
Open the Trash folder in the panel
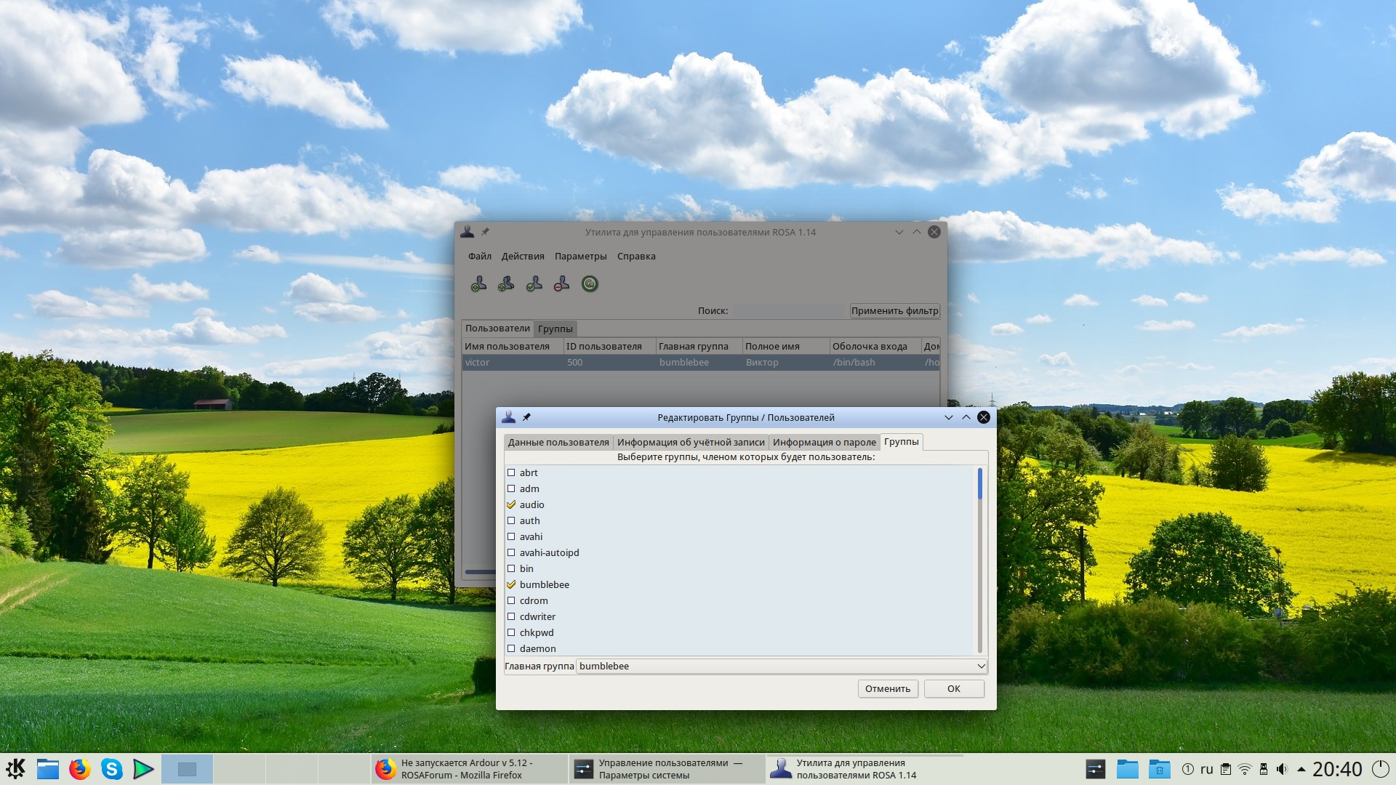[x=1159, y=768]
